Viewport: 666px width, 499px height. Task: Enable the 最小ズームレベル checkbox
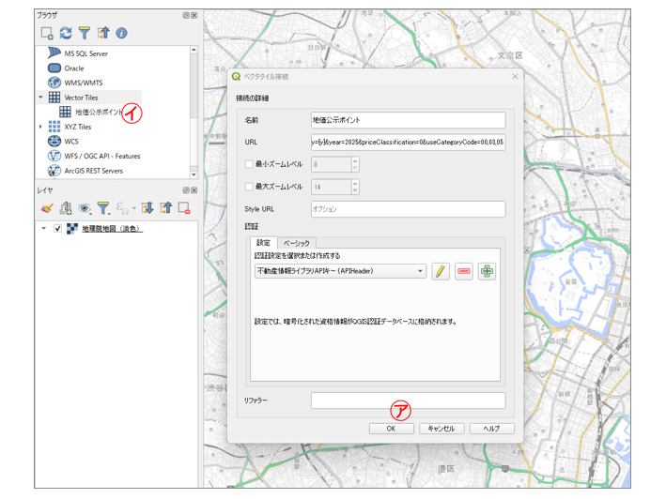(249, 164)
